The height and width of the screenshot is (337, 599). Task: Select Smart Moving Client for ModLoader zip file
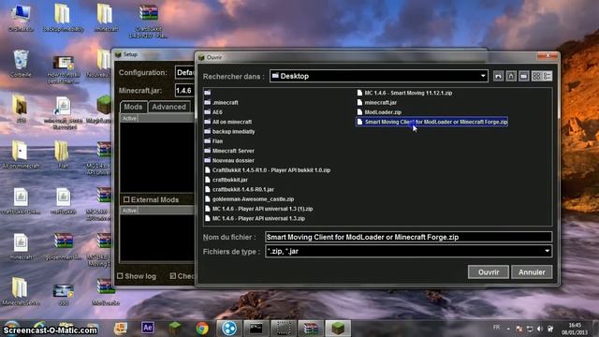click(x=432, y=122)
